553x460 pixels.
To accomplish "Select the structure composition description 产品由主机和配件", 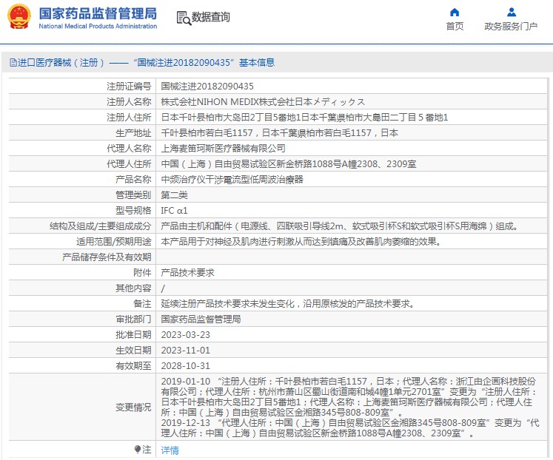I will point(340,226).
